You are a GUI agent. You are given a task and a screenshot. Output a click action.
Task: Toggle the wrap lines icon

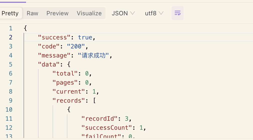click(x=177, y=13)
